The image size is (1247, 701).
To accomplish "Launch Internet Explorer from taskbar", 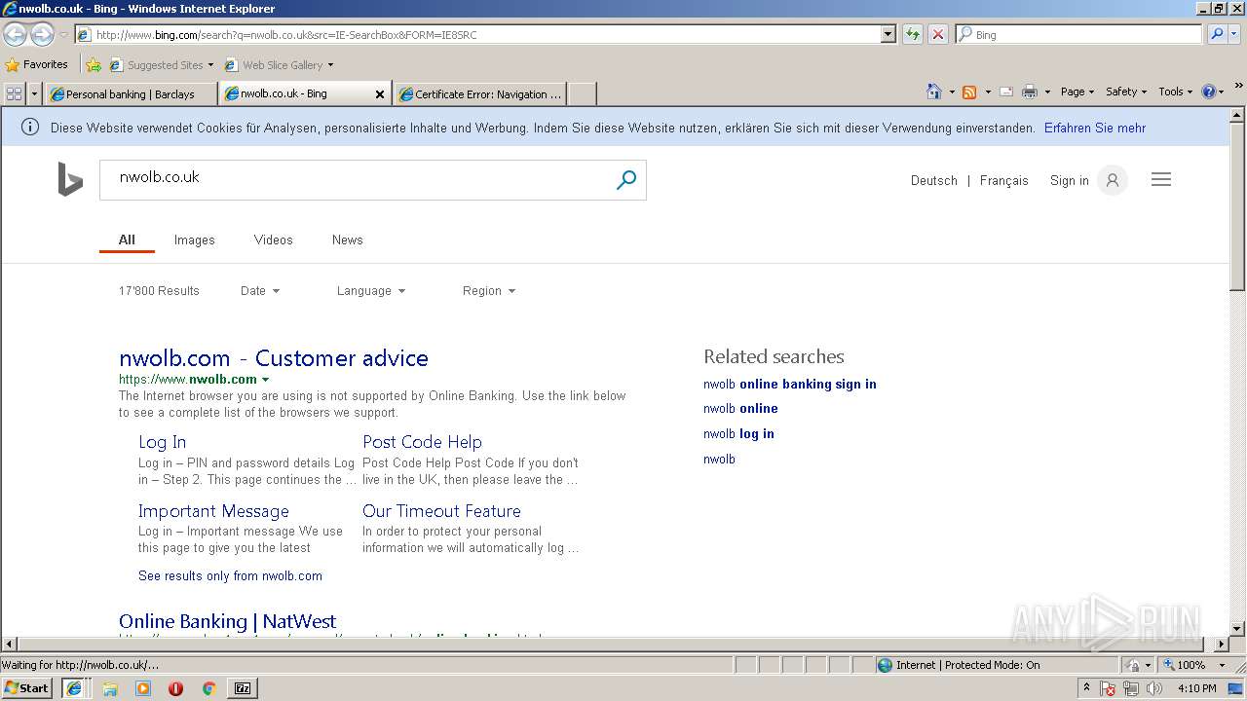I will pyautogui.click(x=73, y=688).
